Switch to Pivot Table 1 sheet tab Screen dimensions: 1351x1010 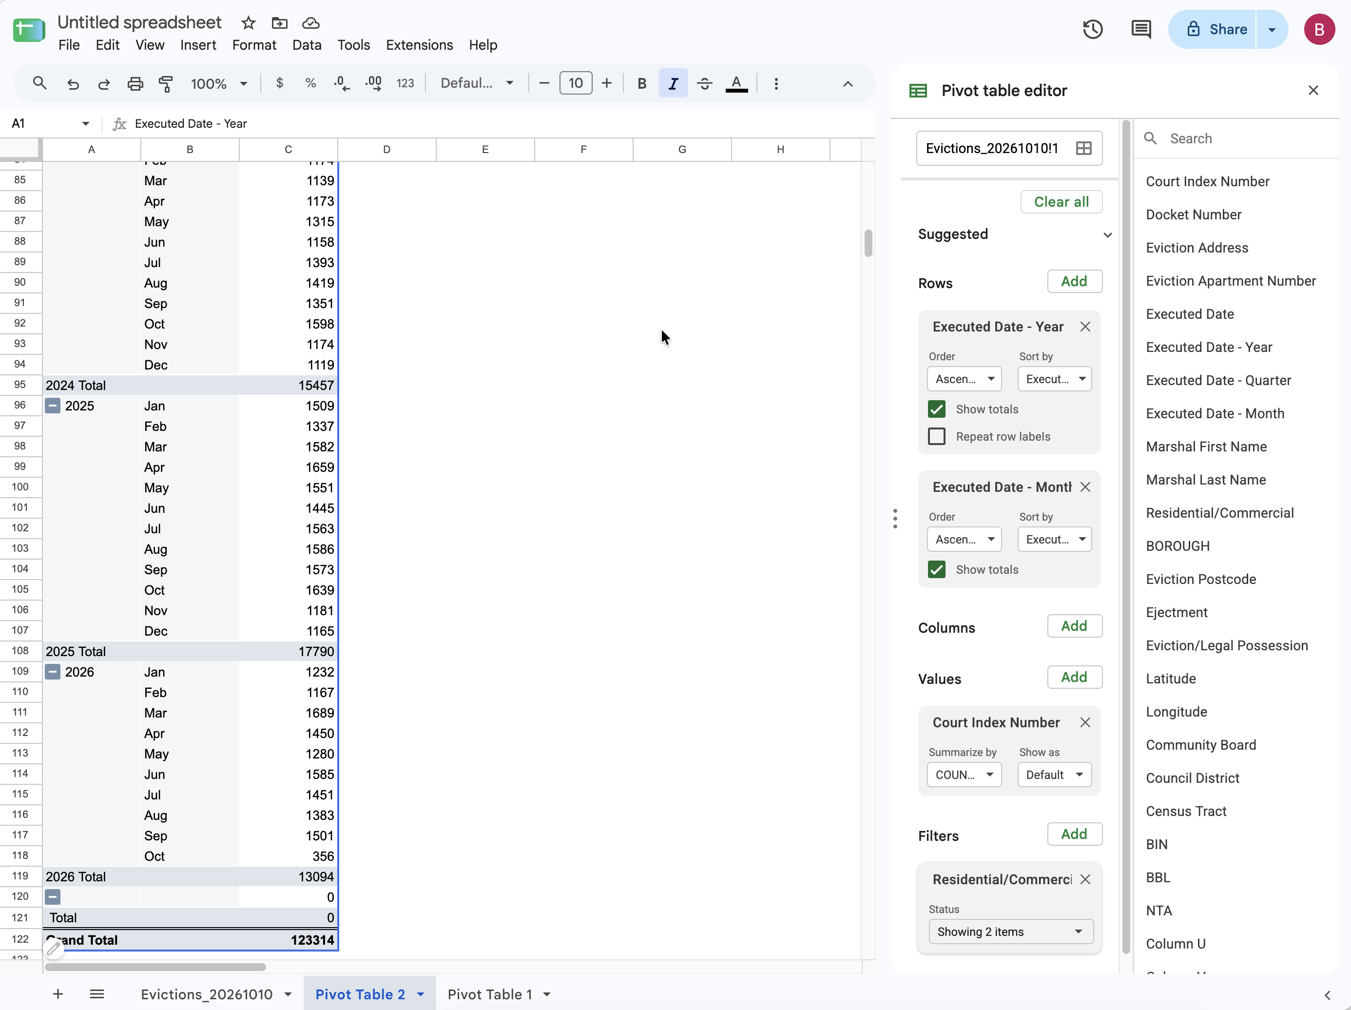pos(490,994)
